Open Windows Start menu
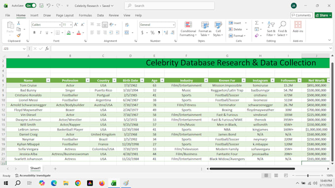This screenshot has width=335, height=188. pyautogui.click(x=6, y=183)
